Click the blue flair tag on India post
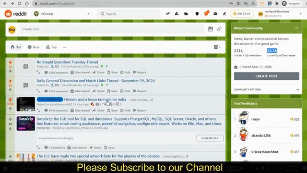This screenshot has width=307, height=173. pyautogui.click(x=50, y=99)
